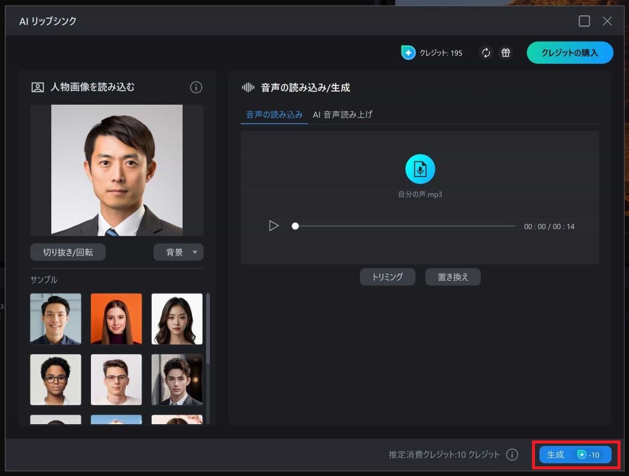Screen dimensions: 629x476
Task: Close the AI リップシンク dialog
Action: (607, 21)
